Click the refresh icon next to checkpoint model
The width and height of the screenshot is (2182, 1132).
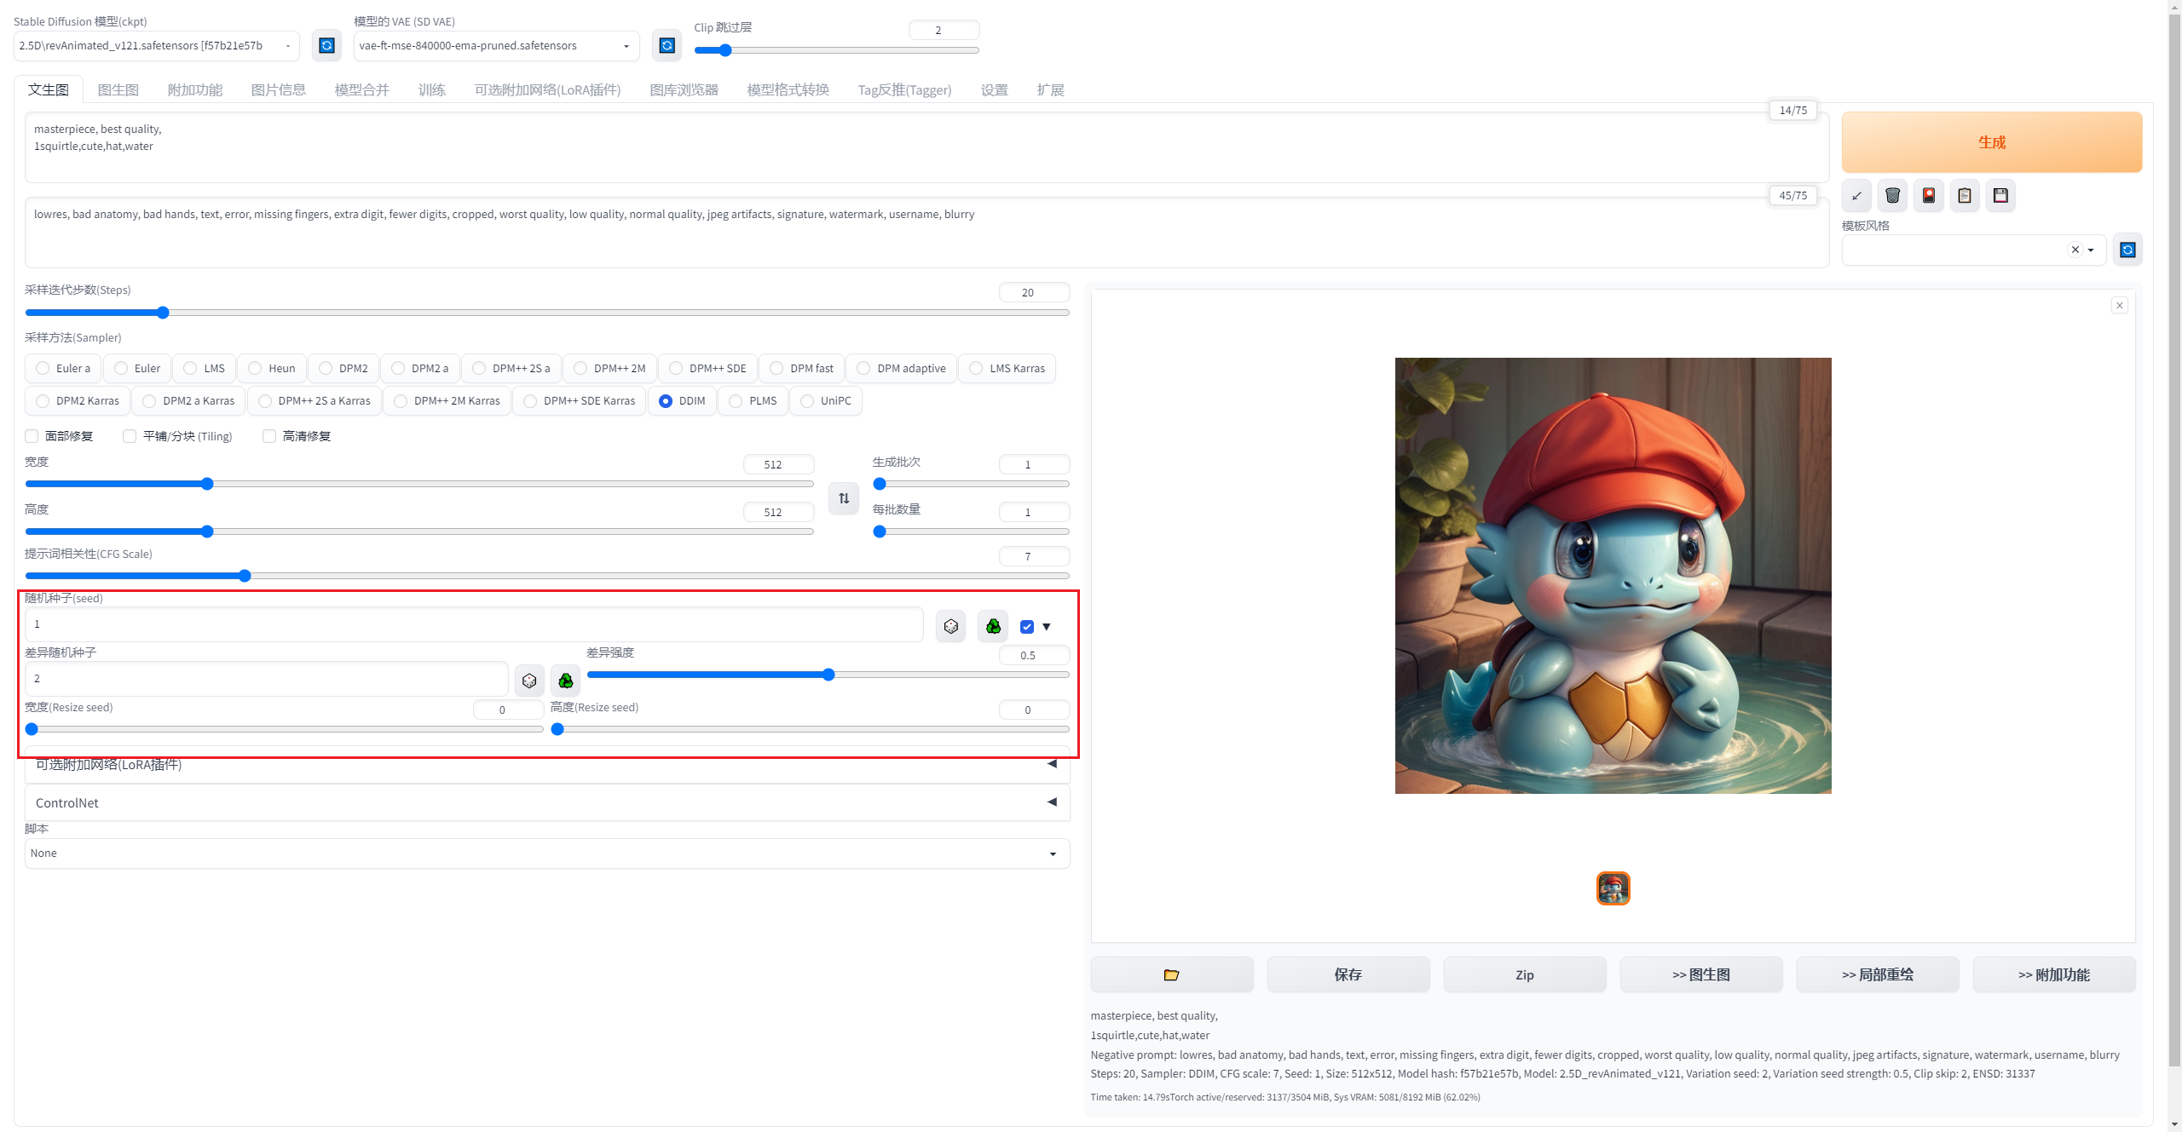(x=326, y=45)
